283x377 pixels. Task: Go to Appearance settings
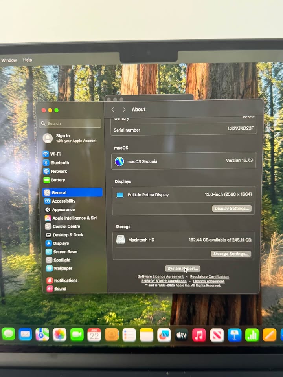point(60,210)
